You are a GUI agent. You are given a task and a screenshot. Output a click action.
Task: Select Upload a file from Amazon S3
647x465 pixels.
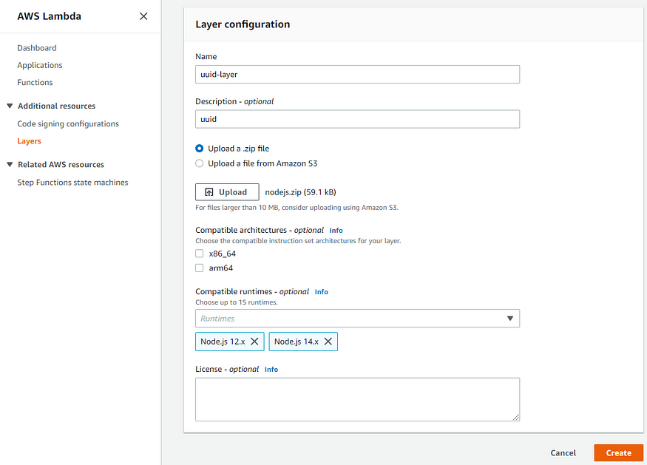200,163
